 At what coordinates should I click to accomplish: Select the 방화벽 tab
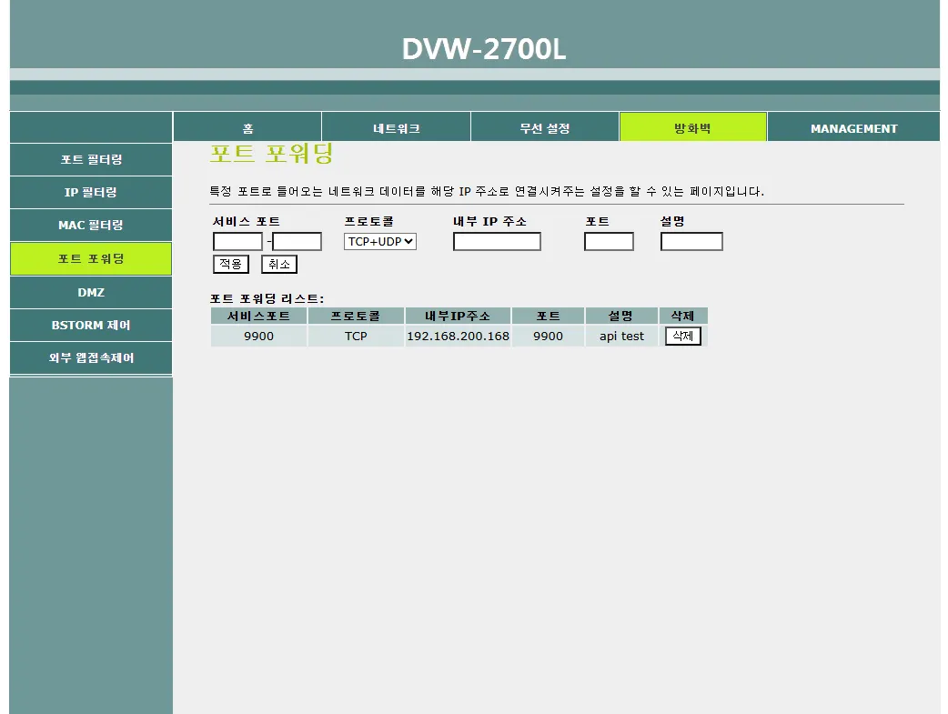pyautogui.click(x=692, y=126)
